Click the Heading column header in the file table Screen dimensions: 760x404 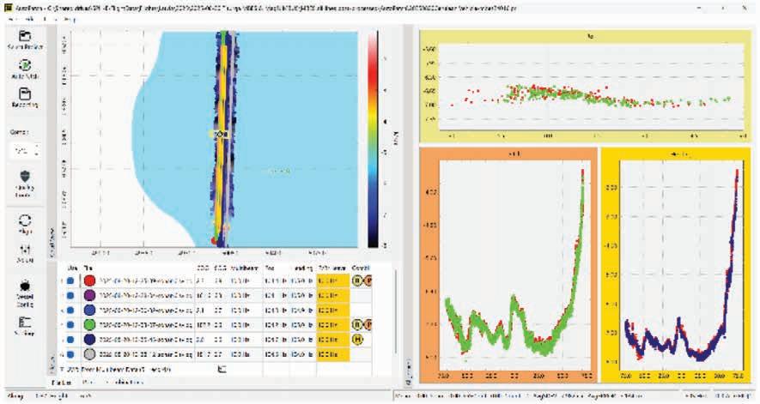(x=302, y=268)
